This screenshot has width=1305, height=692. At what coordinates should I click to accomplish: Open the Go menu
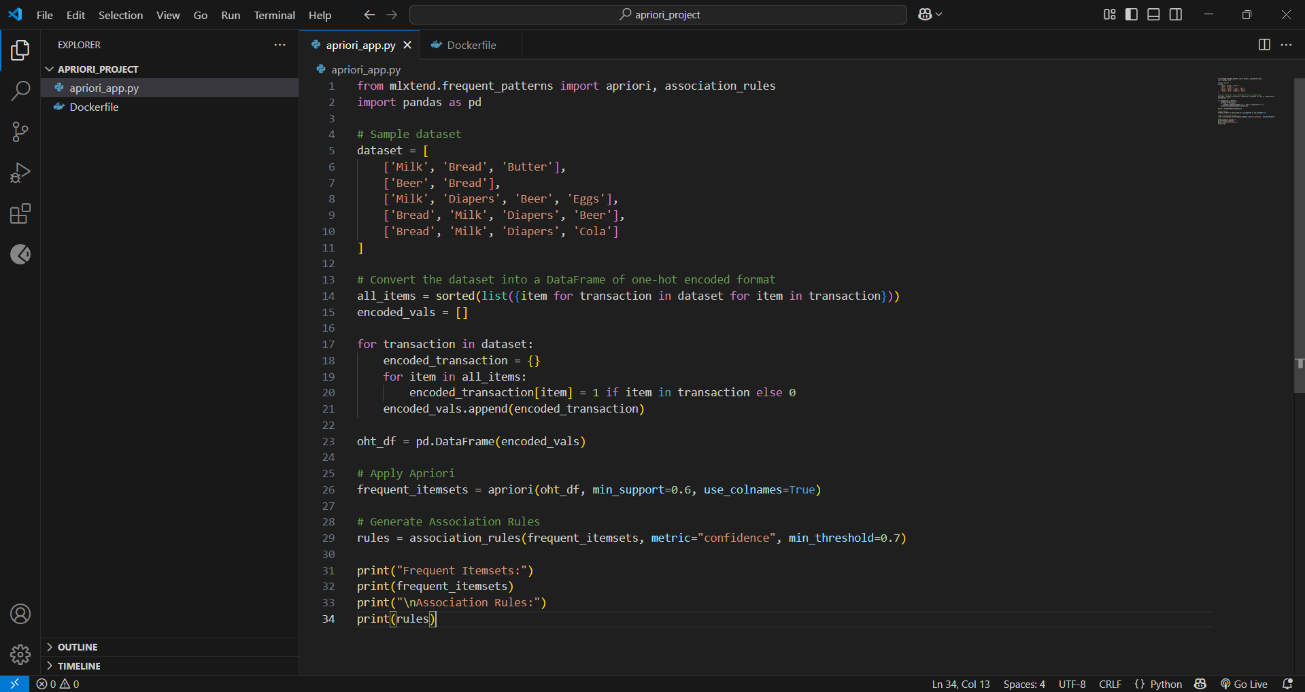click(201, 15)
